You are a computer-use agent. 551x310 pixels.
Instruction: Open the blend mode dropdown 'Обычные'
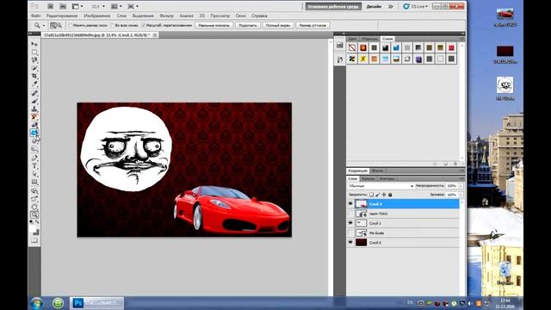(381, 186)
